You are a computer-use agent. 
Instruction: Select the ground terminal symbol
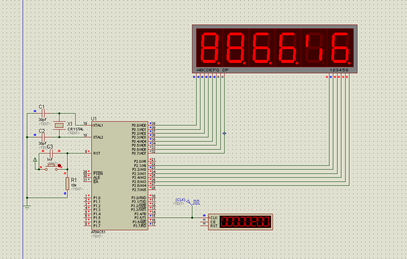[x=27, y=207]
